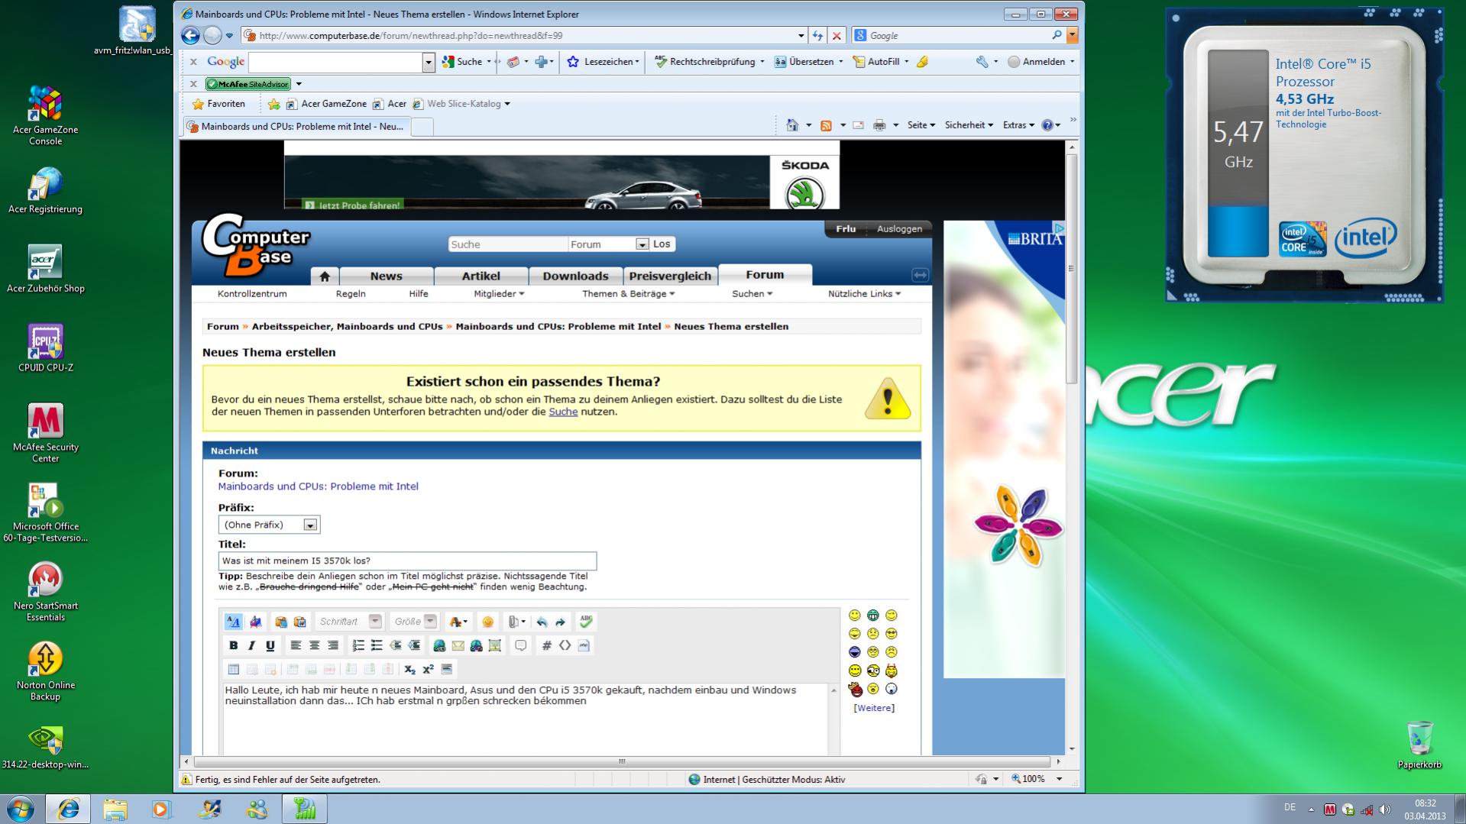Redo the last edit in the editor
Screen dimensions: 1466x824
click(560, 622)
